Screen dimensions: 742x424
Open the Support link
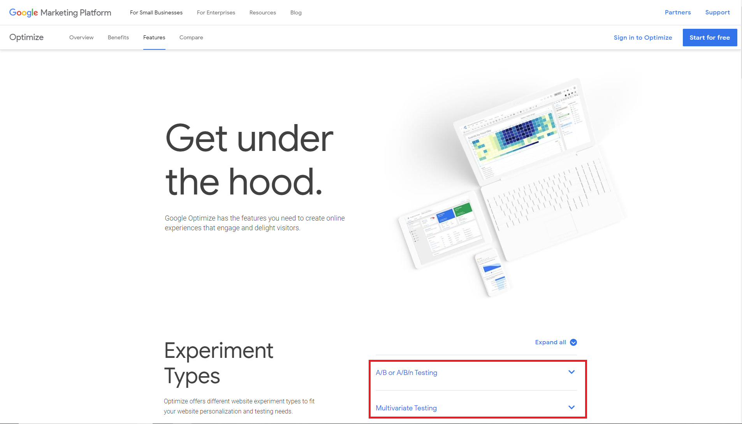[717, 12]
